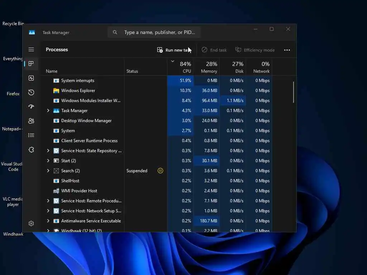Click the WMI Provider Host process icon
Screen dimensions: 367x275
click(56, 191)
